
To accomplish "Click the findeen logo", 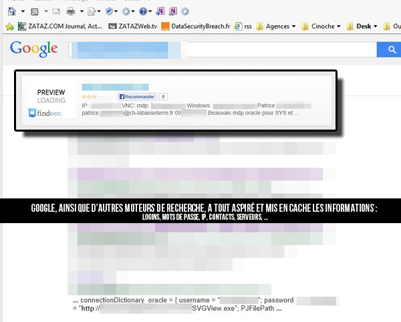I will pyautogui.click(x=45, y=113).
